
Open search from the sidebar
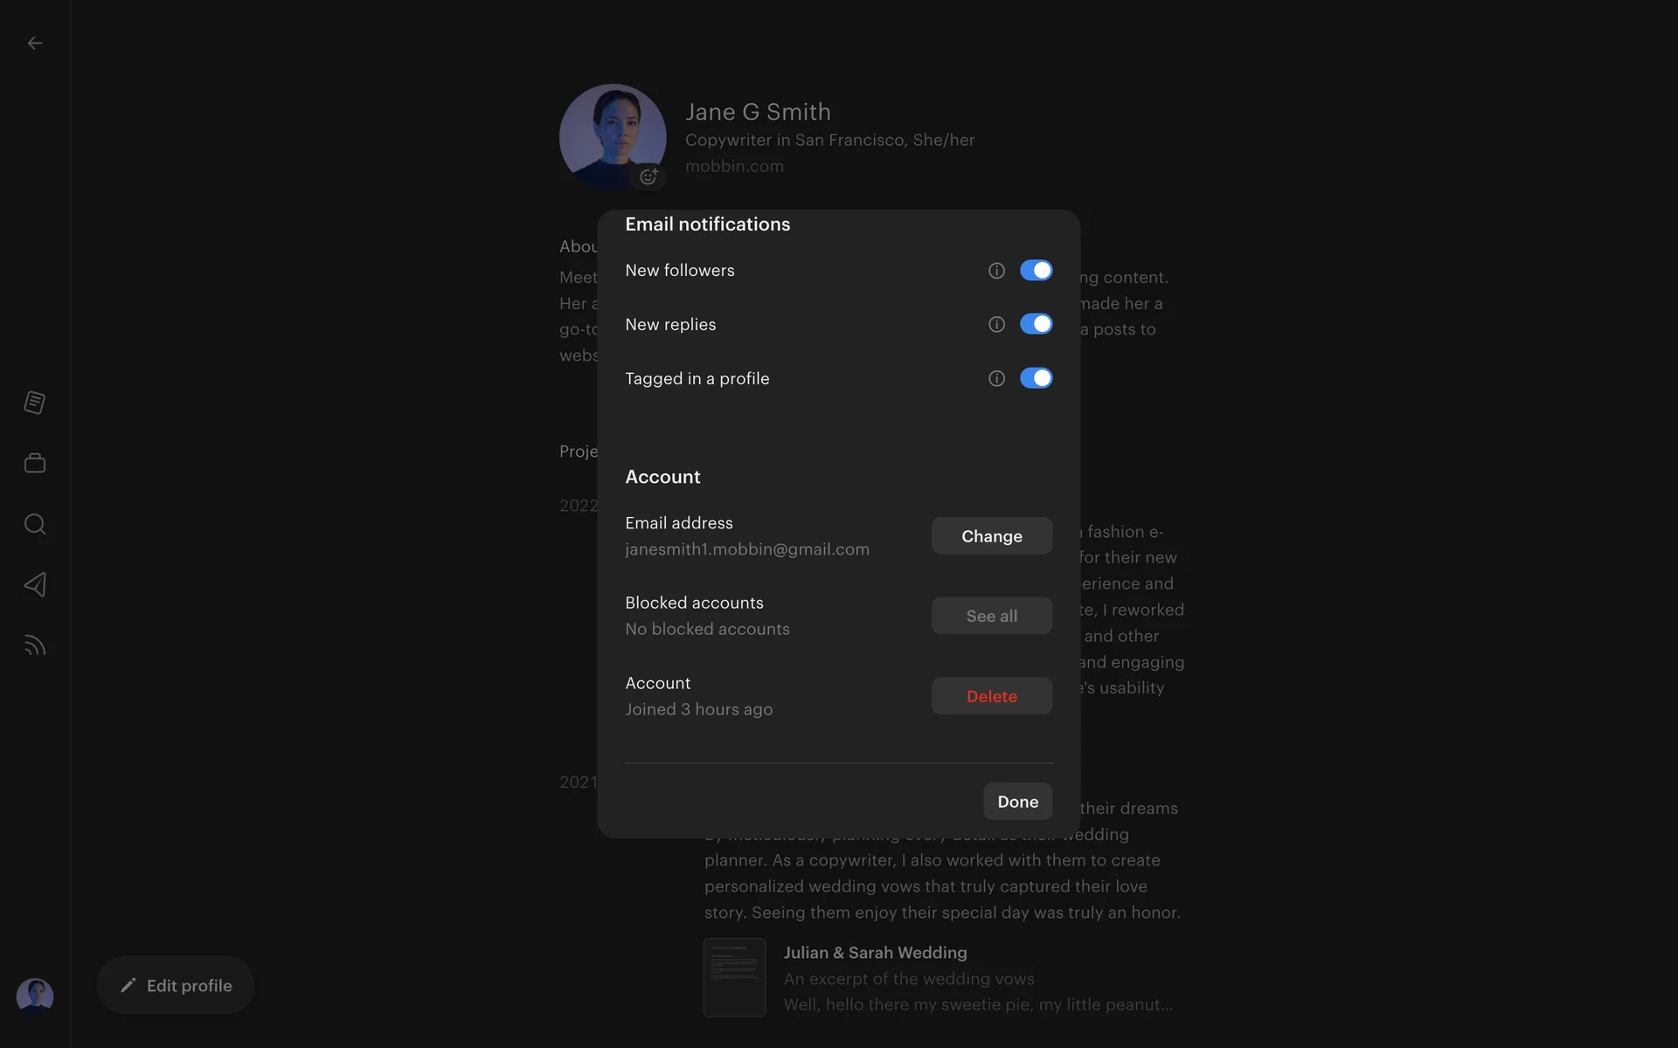pos(35,524)
